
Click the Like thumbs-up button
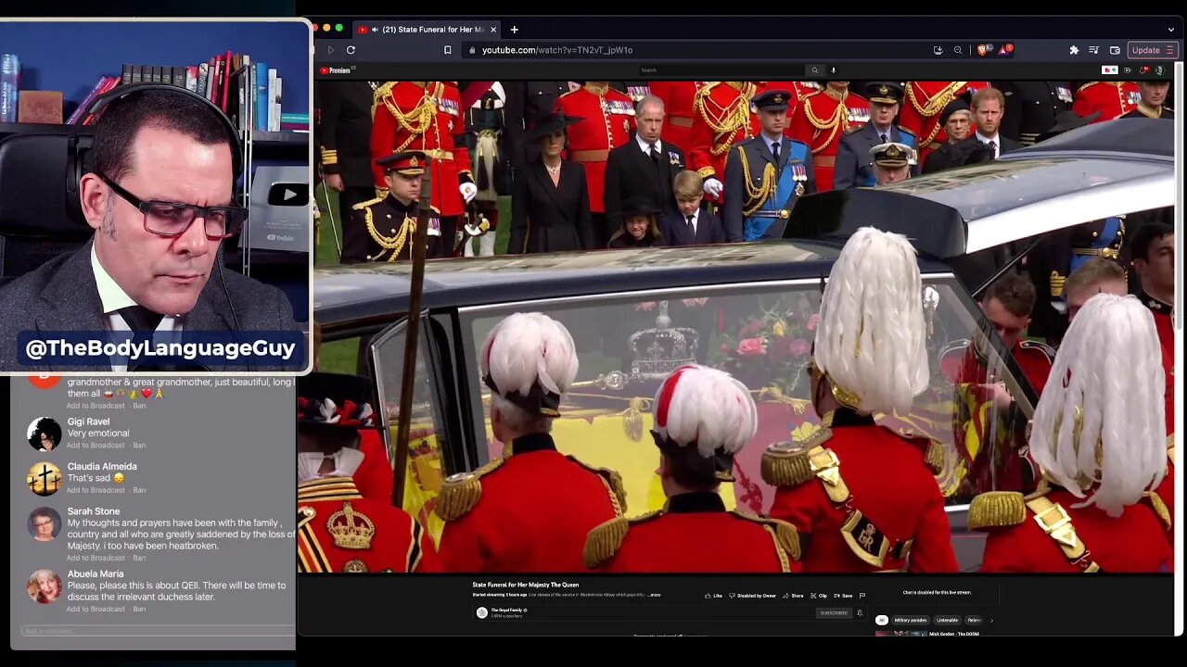(713, 596)
